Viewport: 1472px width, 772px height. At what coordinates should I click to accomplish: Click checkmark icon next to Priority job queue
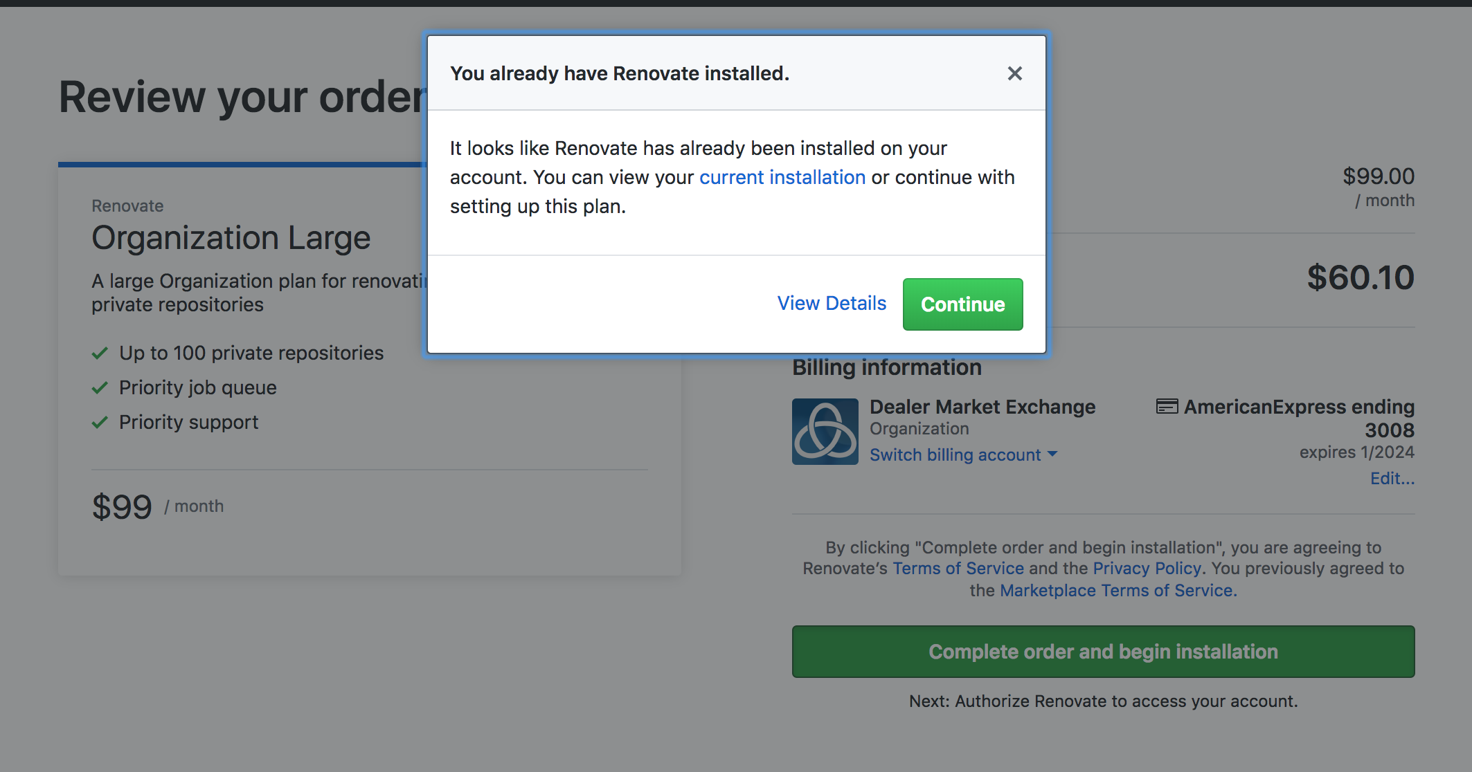(x=100, y=388)
